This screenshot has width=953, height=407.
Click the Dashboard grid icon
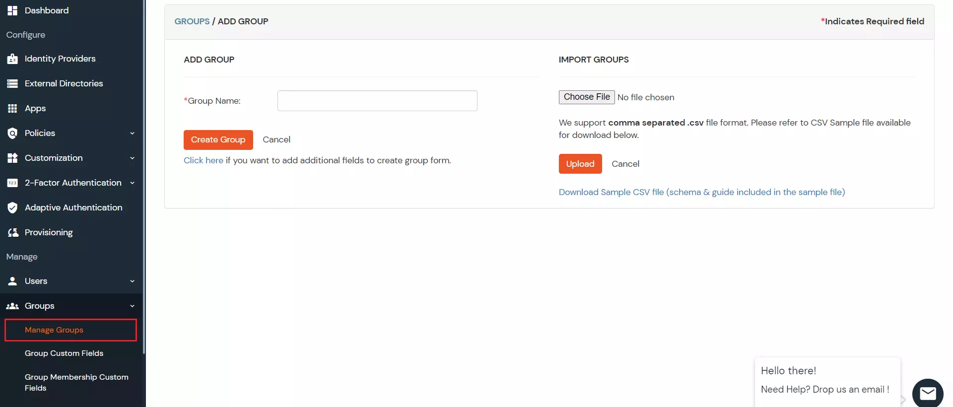pyautogui.click(x=12, y=10)
